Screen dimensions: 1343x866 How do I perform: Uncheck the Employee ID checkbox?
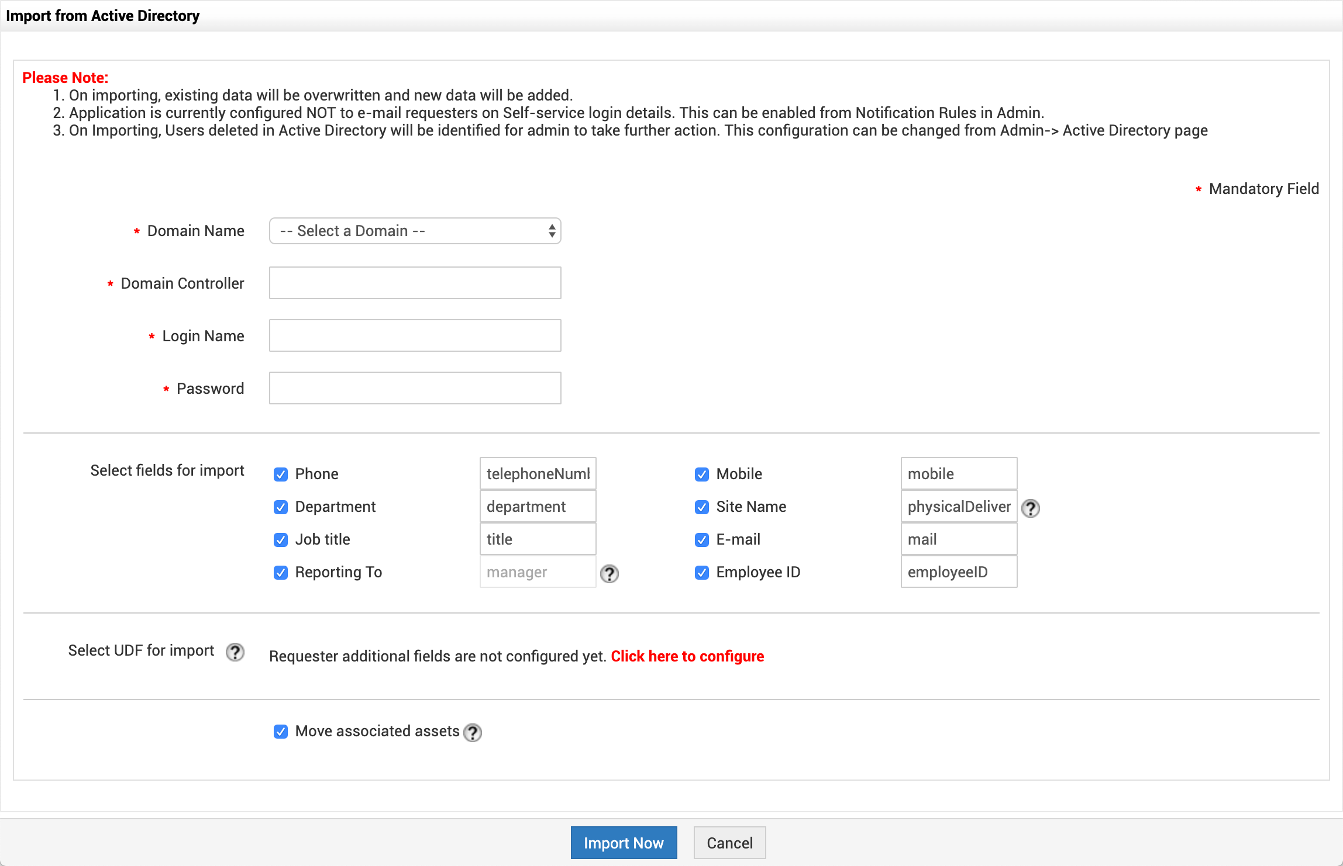[702, 573]
